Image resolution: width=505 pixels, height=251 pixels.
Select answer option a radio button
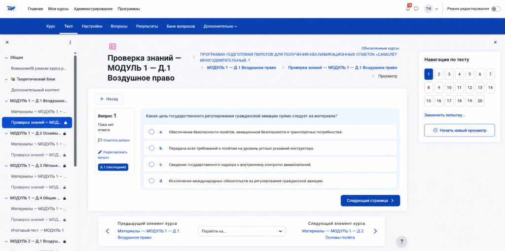(152, 132)
